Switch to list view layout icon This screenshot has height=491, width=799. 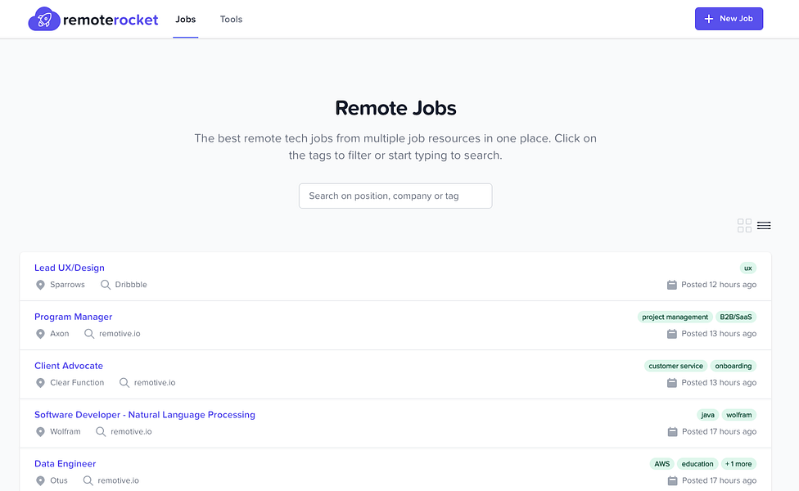point(764,225)
